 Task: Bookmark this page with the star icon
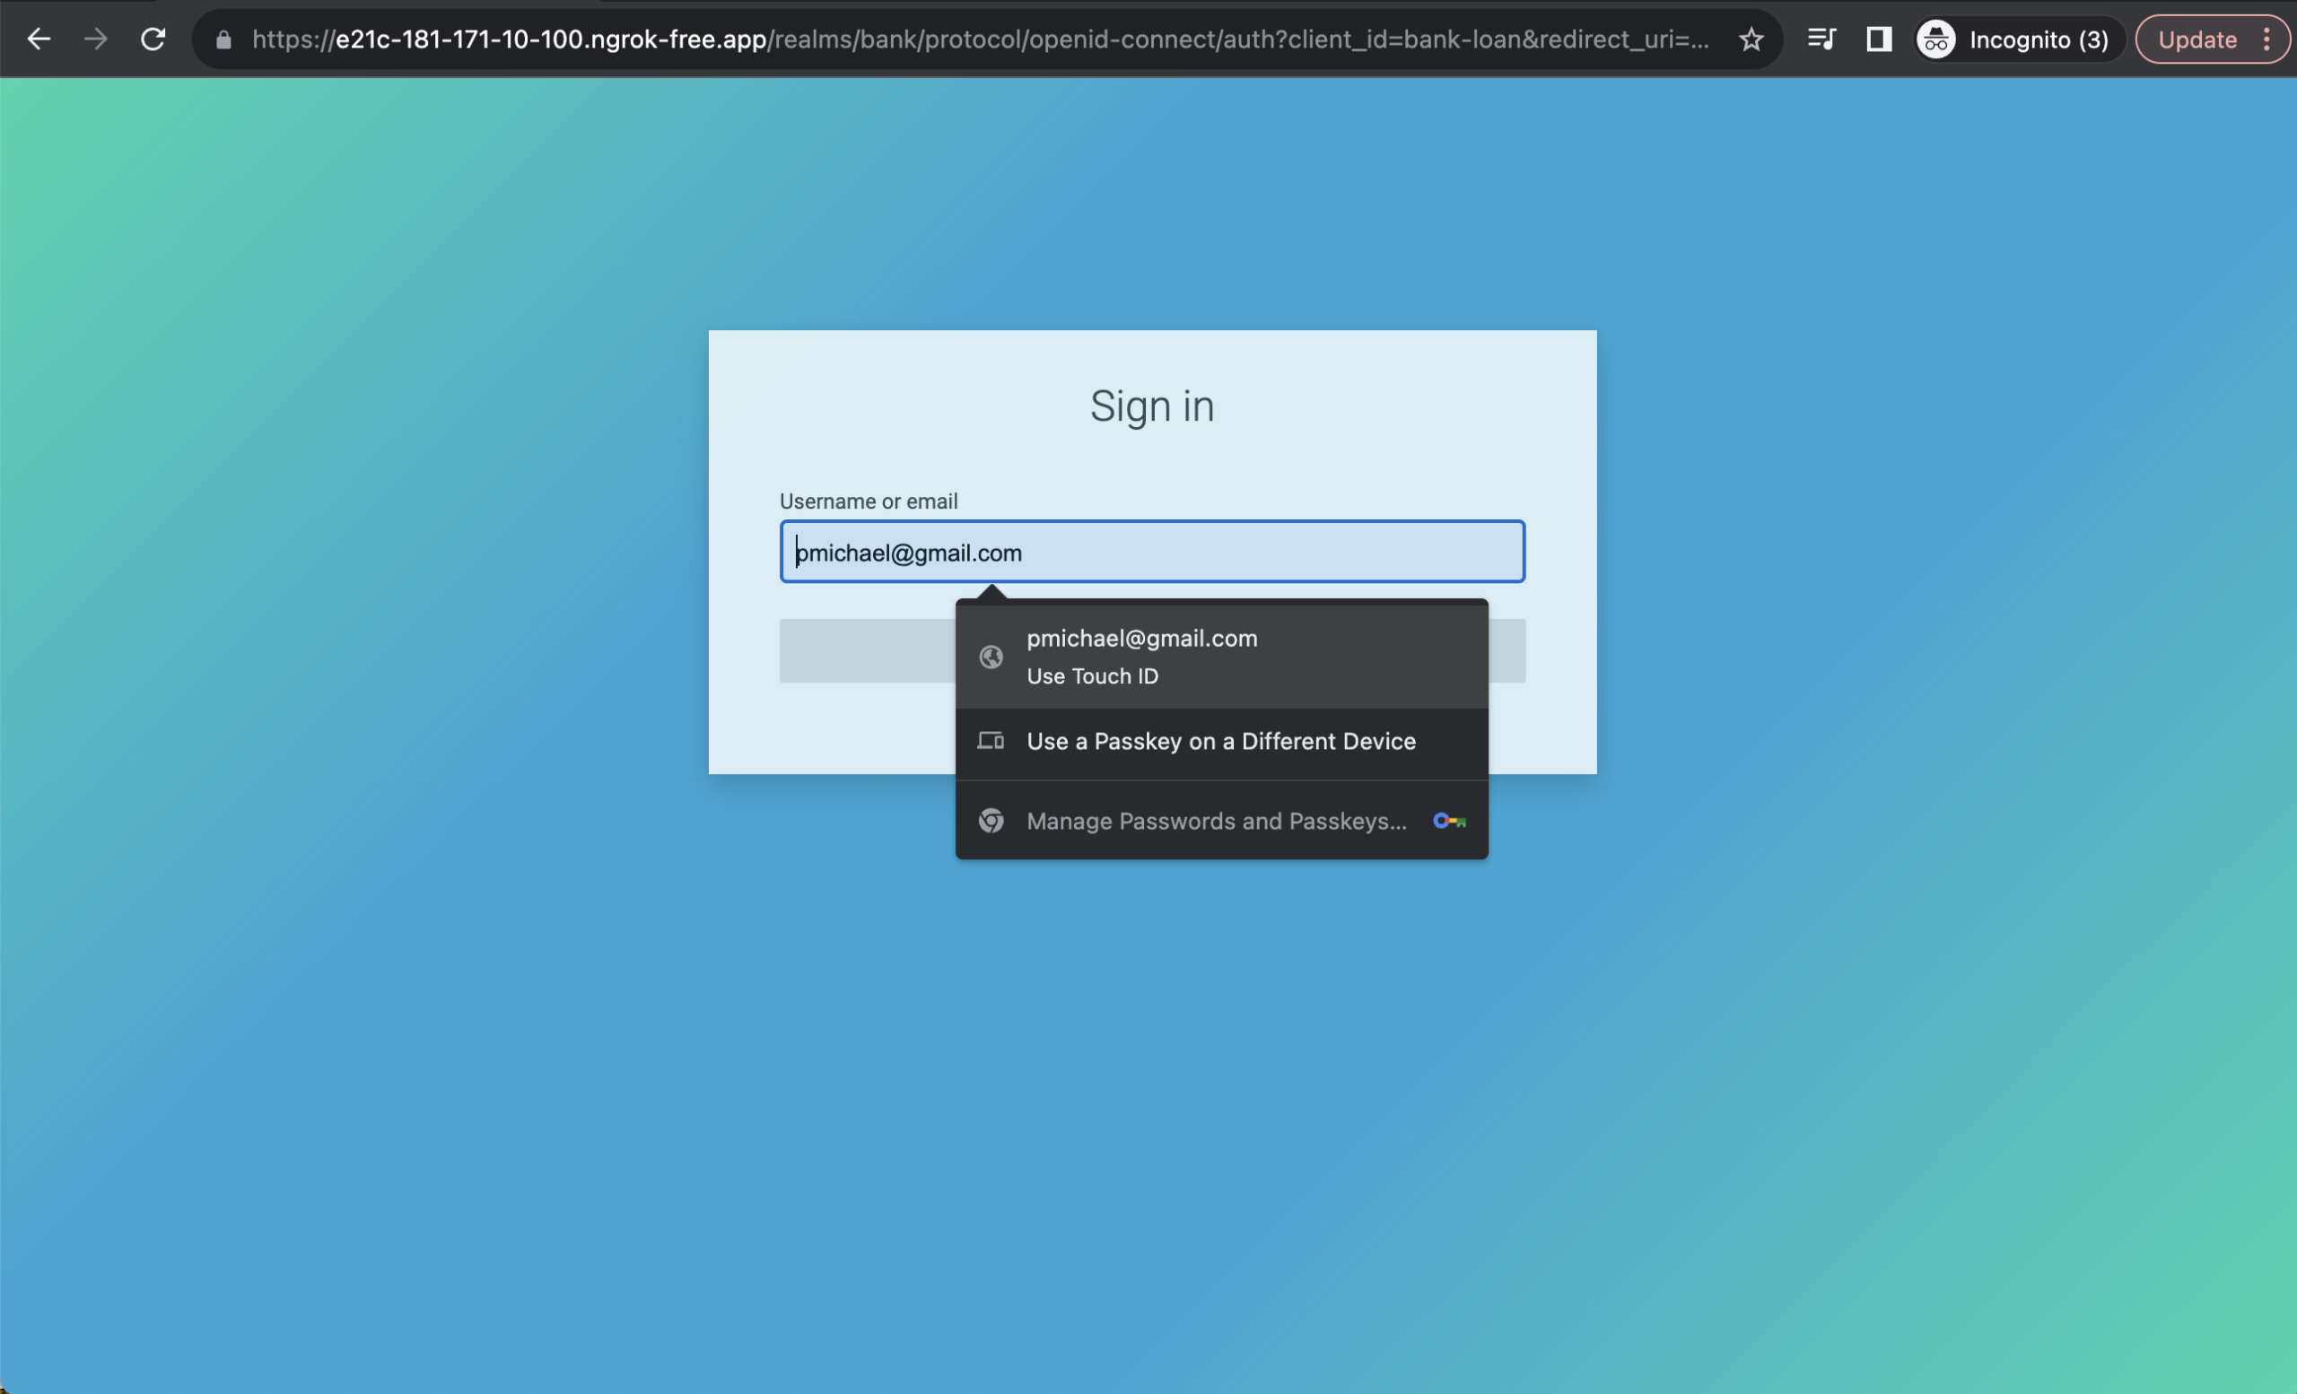(x=1751, y=39)
